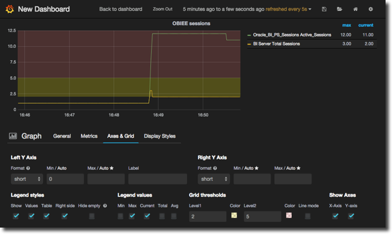The image size is (392, 234).
Task: Toggle the legend Values checkbox
Action: tap(31, 216)
